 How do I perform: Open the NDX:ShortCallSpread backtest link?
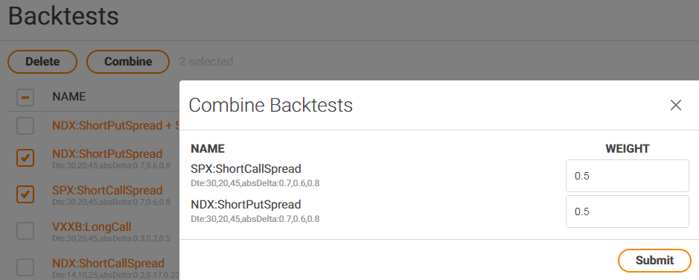coord(108,263)
